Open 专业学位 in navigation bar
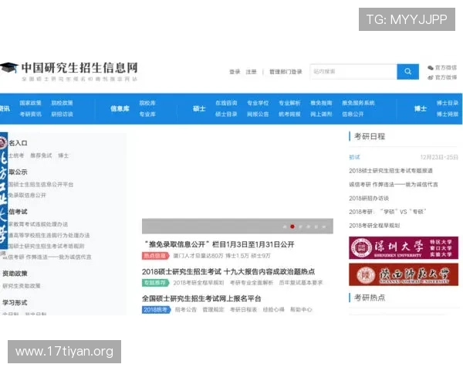The height and width of the screenshot is (371, 463). pyautogui.click(x=258, y=103)
